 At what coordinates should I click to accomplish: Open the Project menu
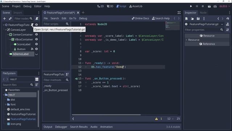coord(16,6)
